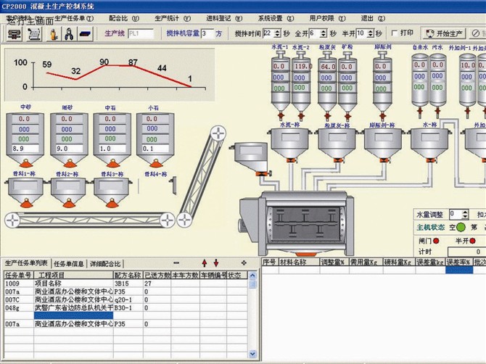Click the orange discharge gate under the 小石 bin
This screenshot has width=486, height=364.
click(156, 163)
